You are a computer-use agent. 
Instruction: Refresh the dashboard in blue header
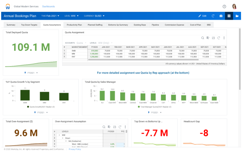point(213,16)
